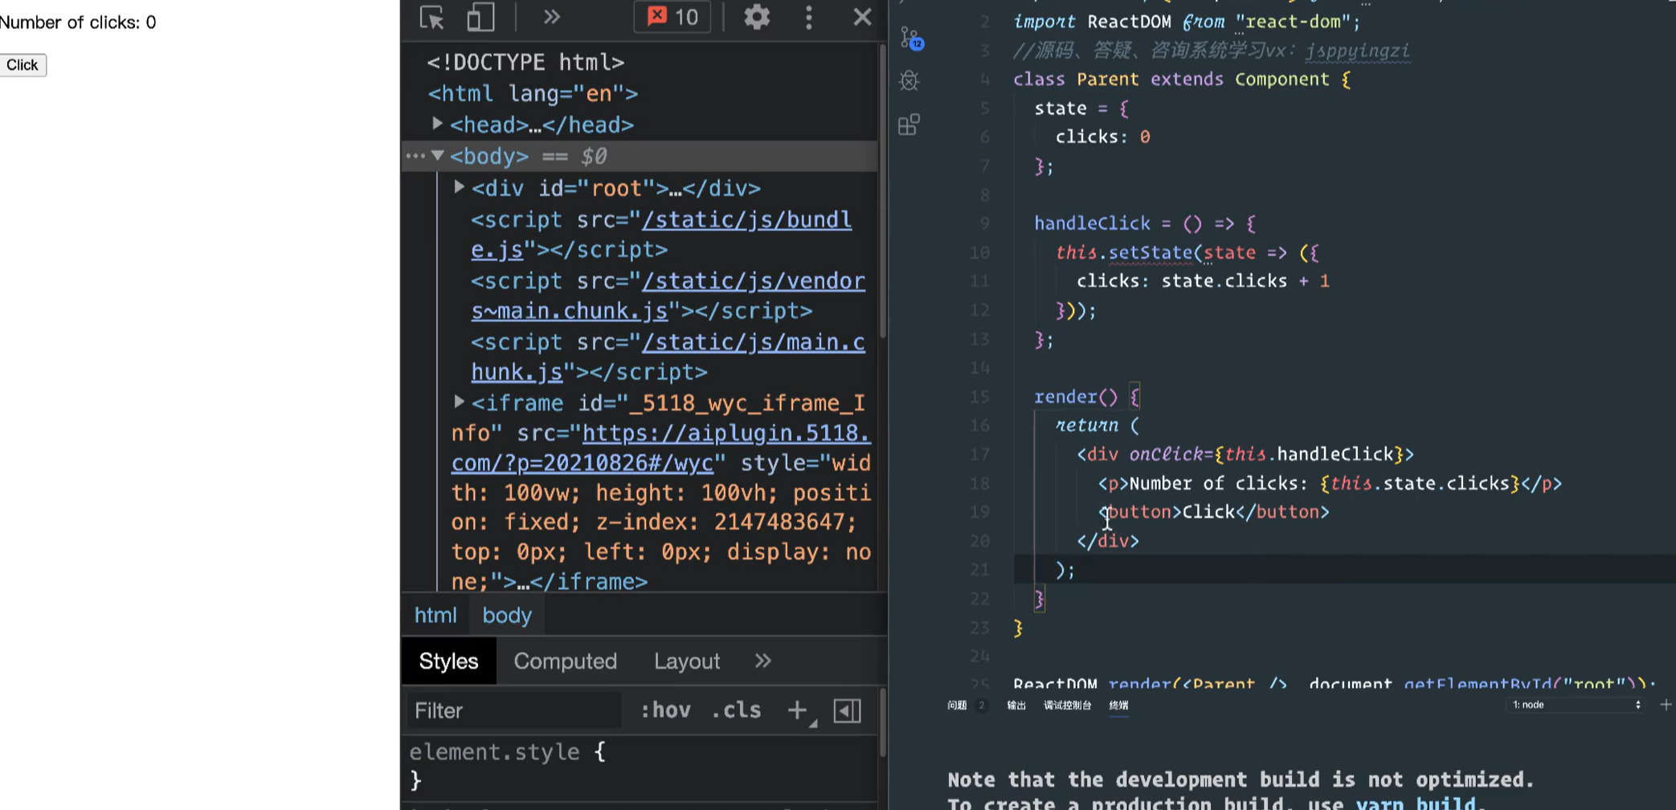The height and width of the screenshot is (810, 1676).
Task: Add a new terminal with plus icon
Action: tap(1666, 705)
